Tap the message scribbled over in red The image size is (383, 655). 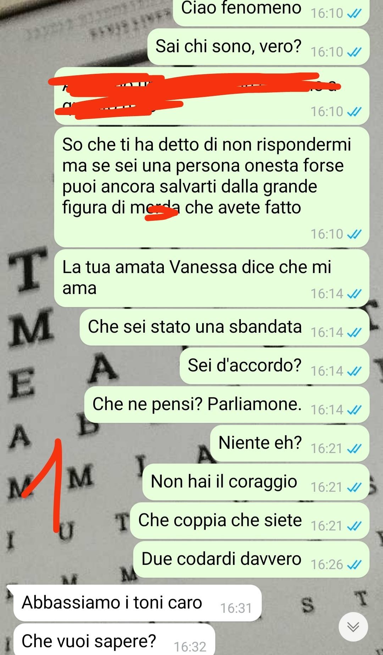coord(212,96)
